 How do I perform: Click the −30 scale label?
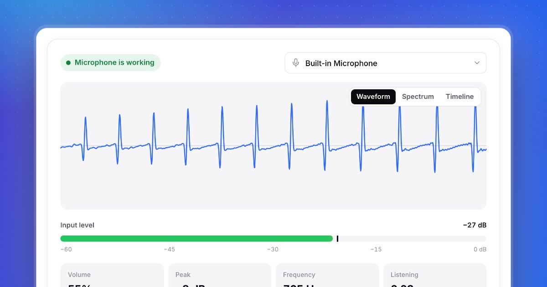coord(273,249)
